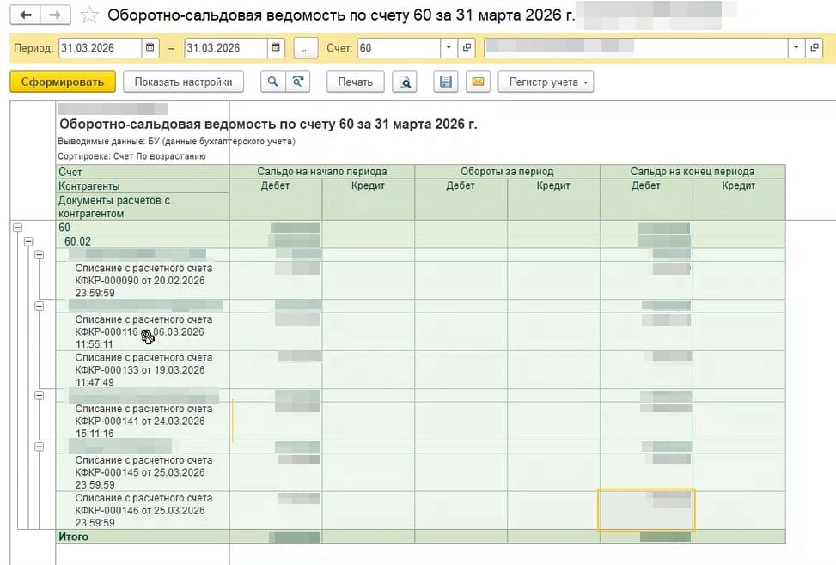The height and width of the screenshot is (565, 836).
Task: Open the organization dropdown arrow
Action: pyautogui.click(x=796, y=48)
